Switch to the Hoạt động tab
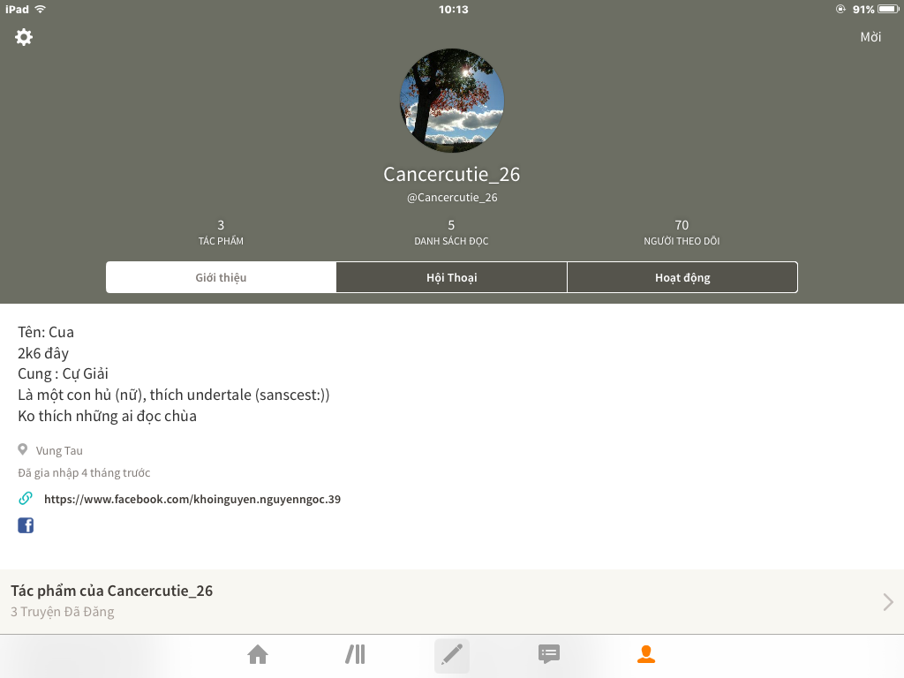This screenshot has height=678, width=904. (x=682, y=277)
